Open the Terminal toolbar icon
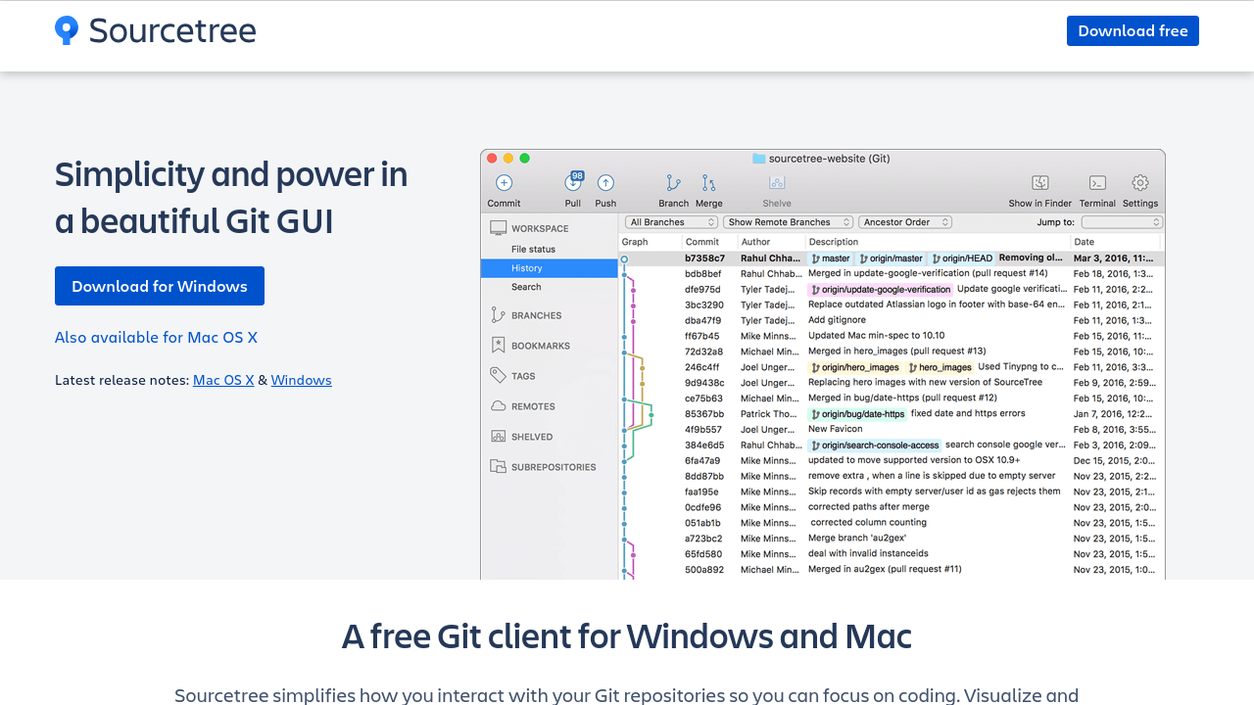1254x705 pixels. tap(1097, 183)
